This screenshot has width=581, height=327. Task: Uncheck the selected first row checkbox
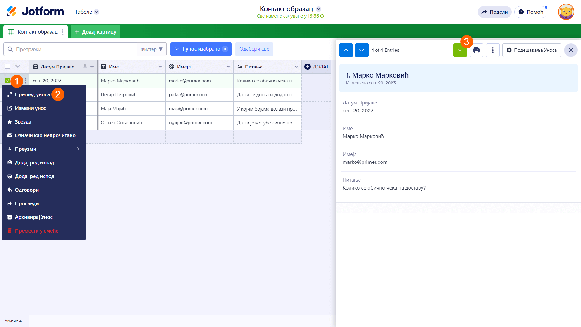[8, 81]
